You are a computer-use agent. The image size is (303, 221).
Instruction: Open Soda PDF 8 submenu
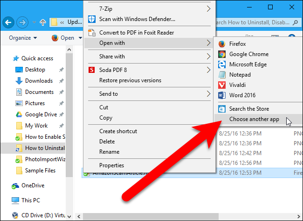click(x=149, y=70)
